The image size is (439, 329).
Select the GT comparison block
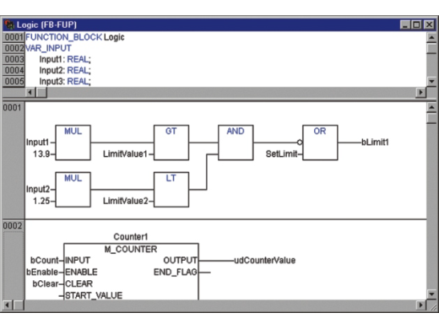pyautogui.click(x=171, y=143)
